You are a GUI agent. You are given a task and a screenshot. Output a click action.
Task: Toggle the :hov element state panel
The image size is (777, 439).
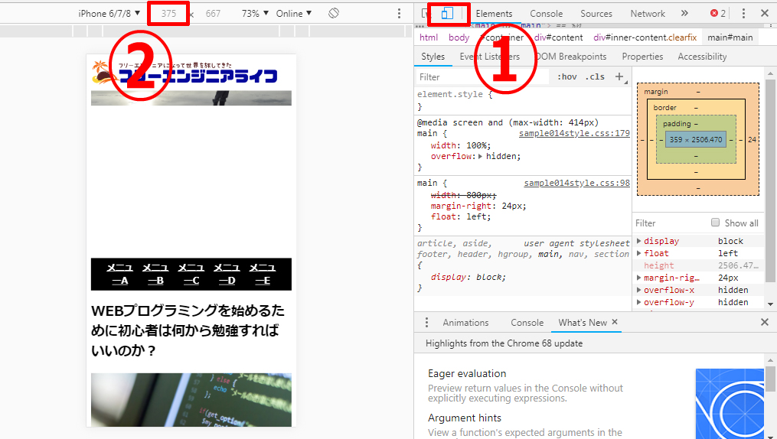(567, 77)
